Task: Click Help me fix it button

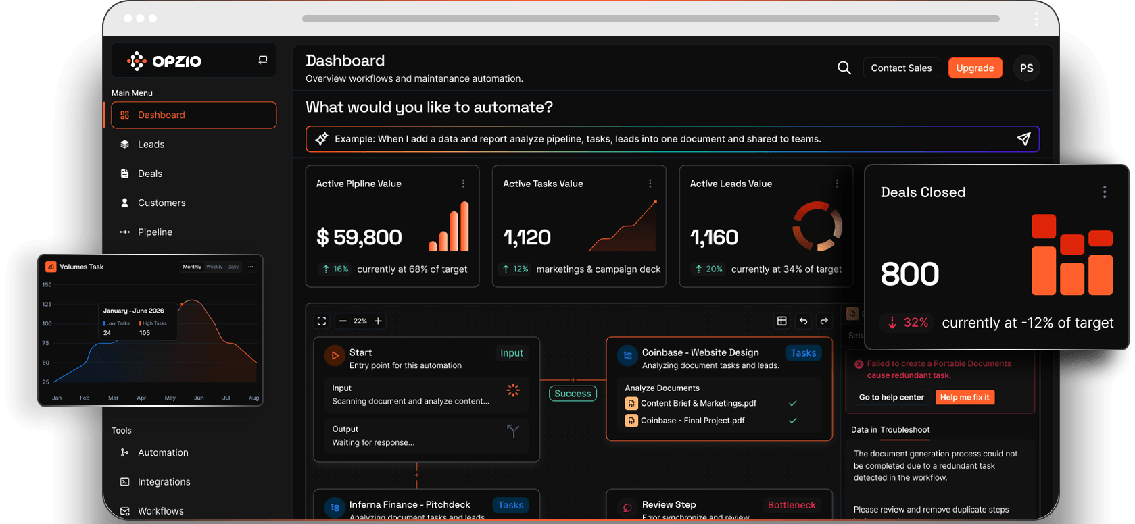Action: pyautogui.click(x=965, y=397)
